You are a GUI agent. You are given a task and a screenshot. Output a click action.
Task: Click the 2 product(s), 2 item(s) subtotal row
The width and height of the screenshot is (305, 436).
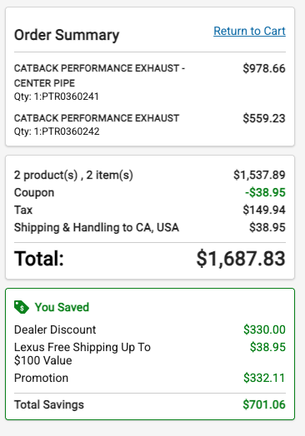pyautogui.click(x=150, y=175)
